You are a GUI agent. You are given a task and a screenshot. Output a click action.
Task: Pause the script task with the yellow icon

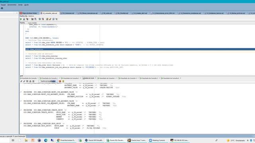tap(63, 81)
